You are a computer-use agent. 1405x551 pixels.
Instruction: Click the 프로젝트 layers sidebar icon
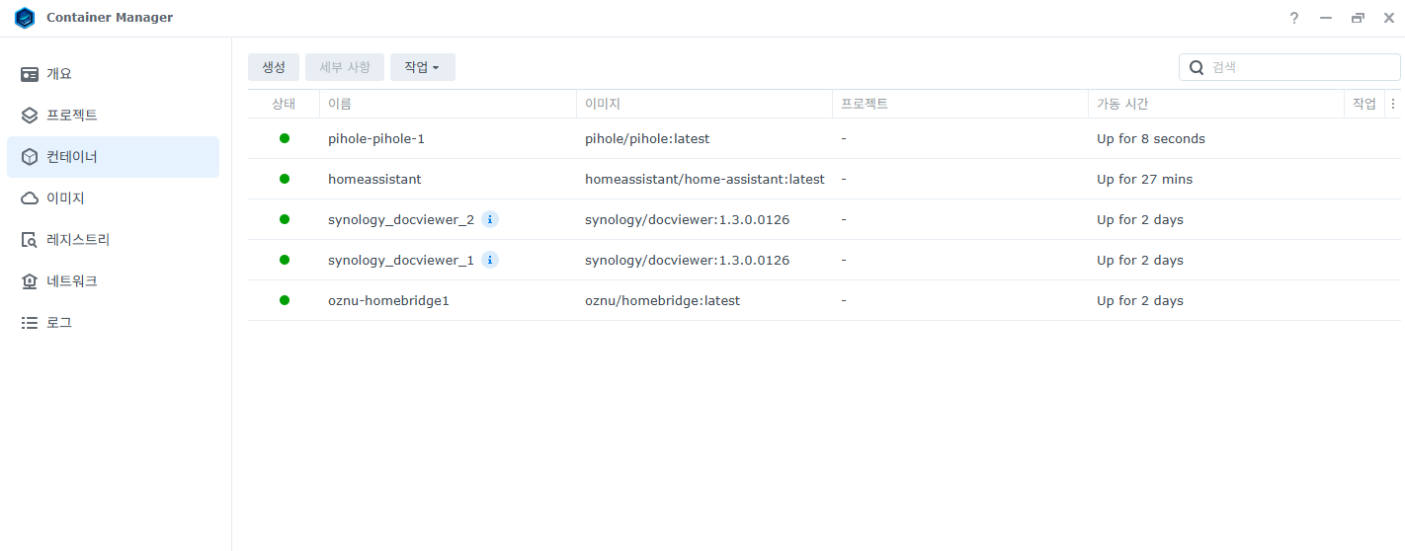pyautogui.click(x=30, y=116)
